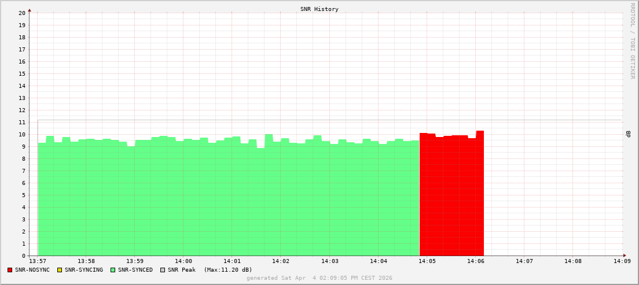The height and width of the screenshot is (285, 639).
Task: Click the gray SNR Peak legend swatch
Action: 162,270
